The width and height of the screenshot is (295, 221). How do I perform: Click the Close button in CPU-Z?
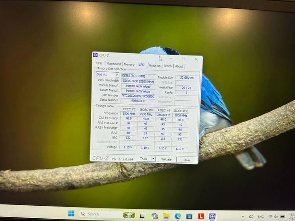(187, 160)
